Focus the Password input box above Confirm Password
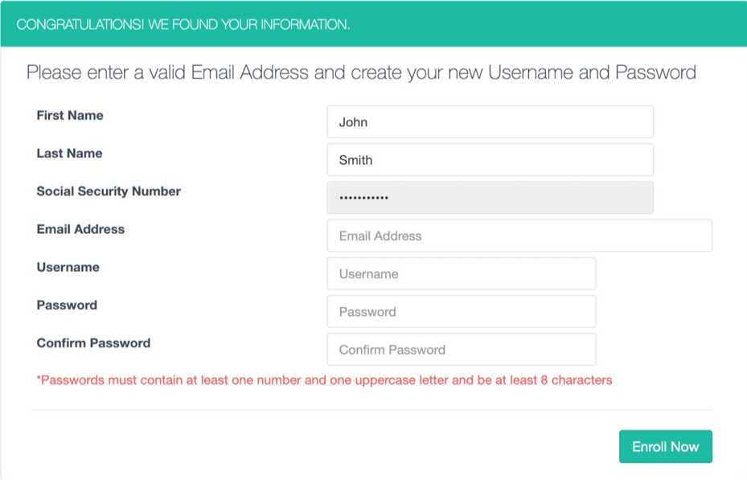Screen dimensions: 747x480 [461, 311]
